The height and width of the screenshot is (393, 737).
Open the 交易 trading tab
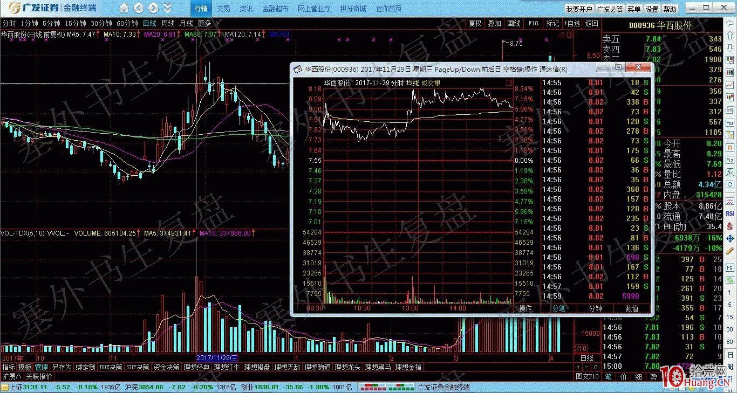tap(223, 9)
